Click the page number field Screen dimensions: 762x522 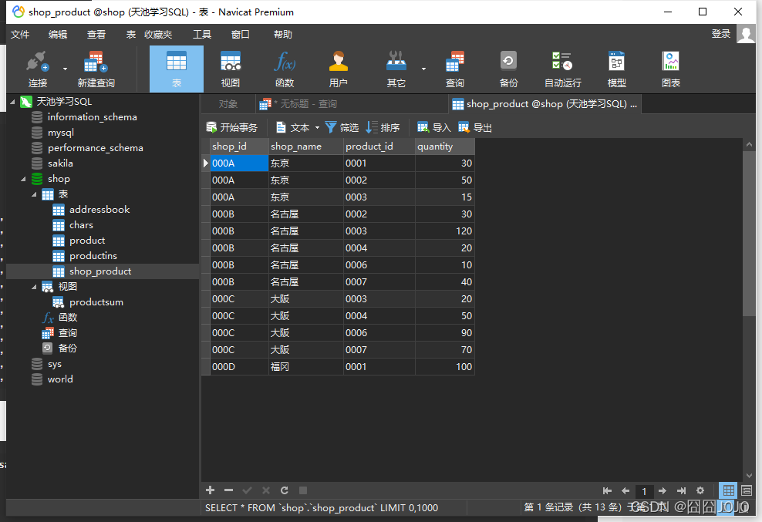pyautogui.click(x=644, y=491)
